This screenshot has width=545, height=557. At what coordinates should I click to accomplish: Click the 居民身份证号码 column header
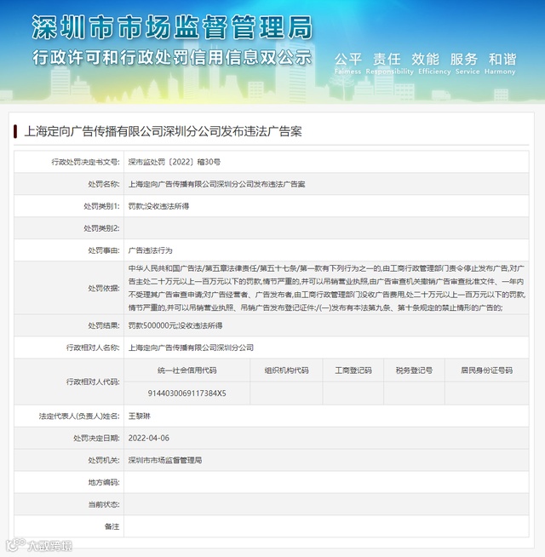(487, 370)
